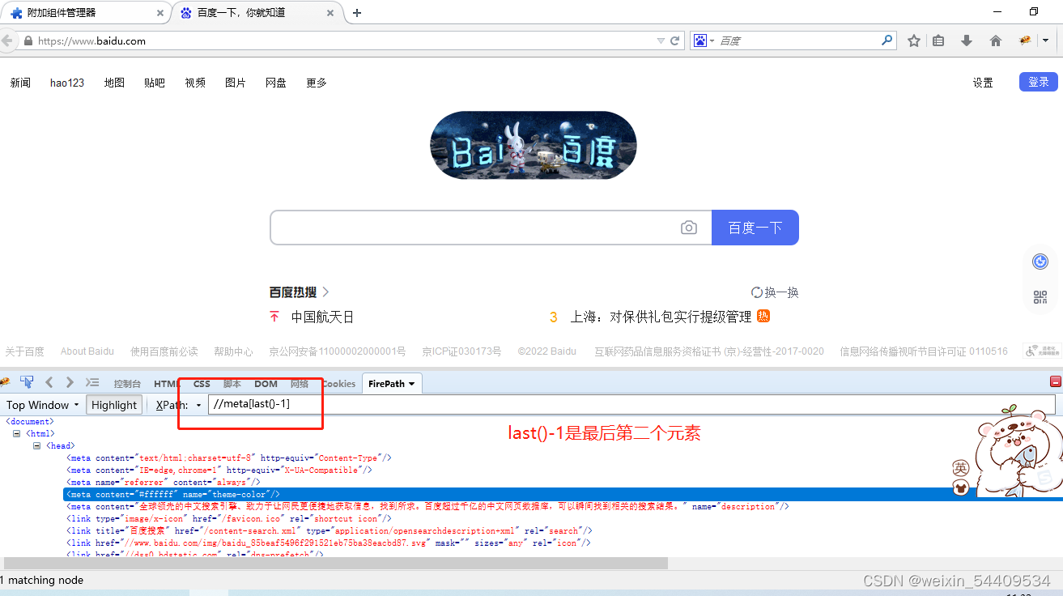Click the Baidu paw search engine icon
The width and height of the screenshot is (1063, 596).
pos(699,40)
